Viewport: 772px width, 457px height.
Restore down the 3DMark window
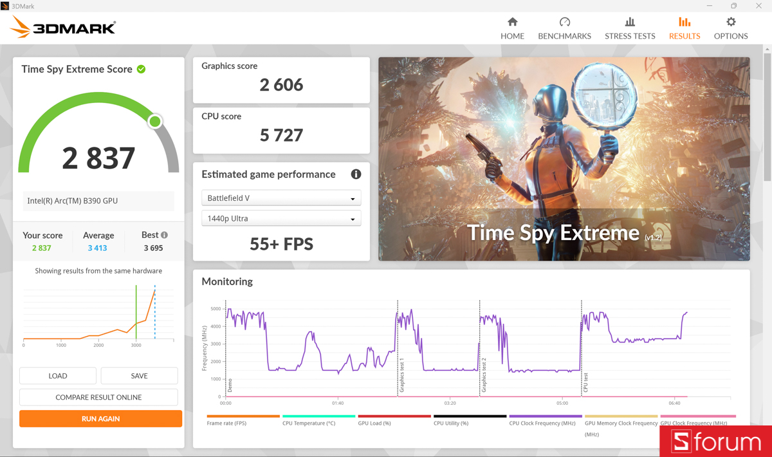734,6
